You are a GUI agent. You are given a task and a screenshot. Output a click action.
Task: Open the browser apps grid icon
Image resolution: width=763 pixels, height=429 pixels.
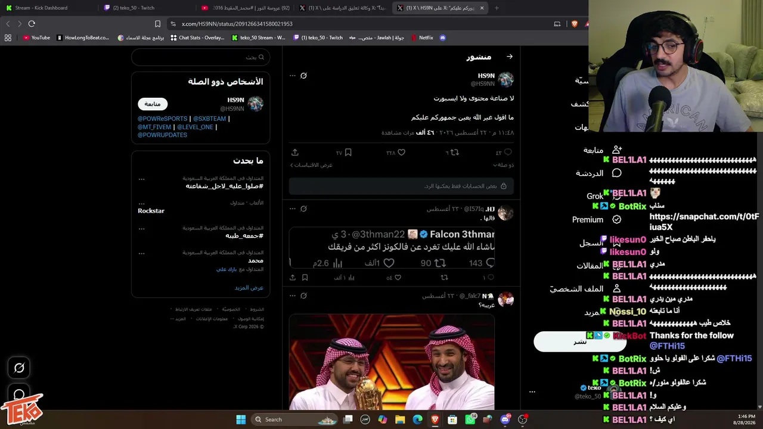pos(8,38)
